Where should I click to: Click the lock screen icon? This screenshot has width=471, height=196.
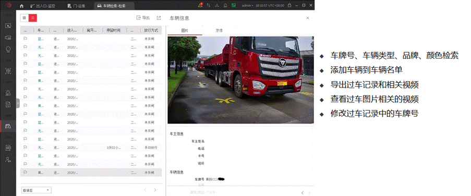(x=289, y=5)
